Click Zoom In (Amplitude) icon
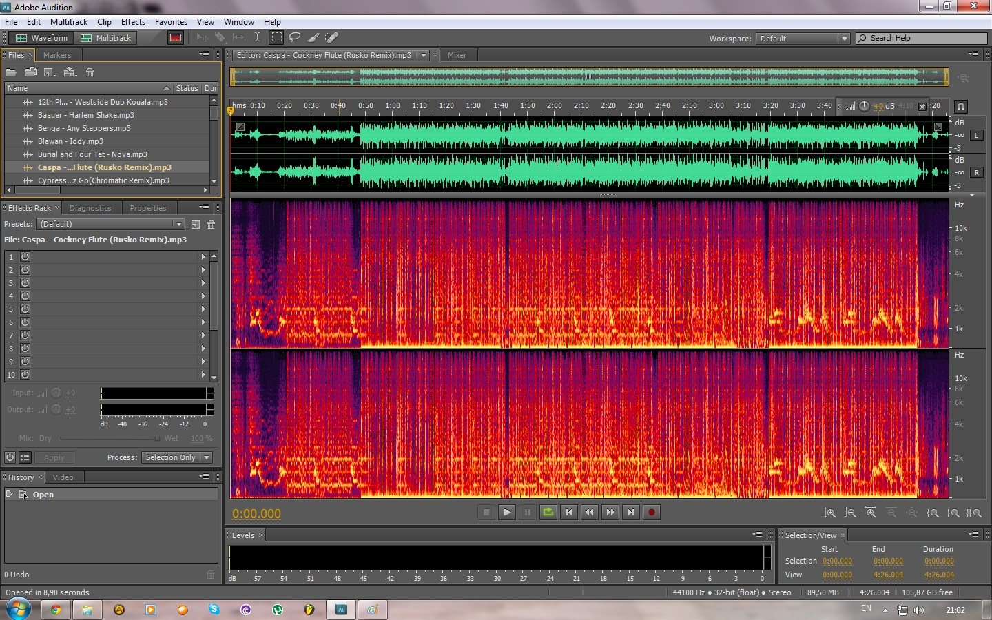This screenshot has width=992, height=620. click(x=830, y=513)
